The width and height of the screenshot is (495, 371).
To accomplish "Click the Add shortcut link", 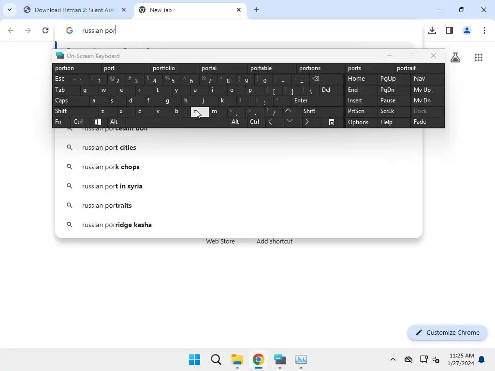I will coord(275,242).
